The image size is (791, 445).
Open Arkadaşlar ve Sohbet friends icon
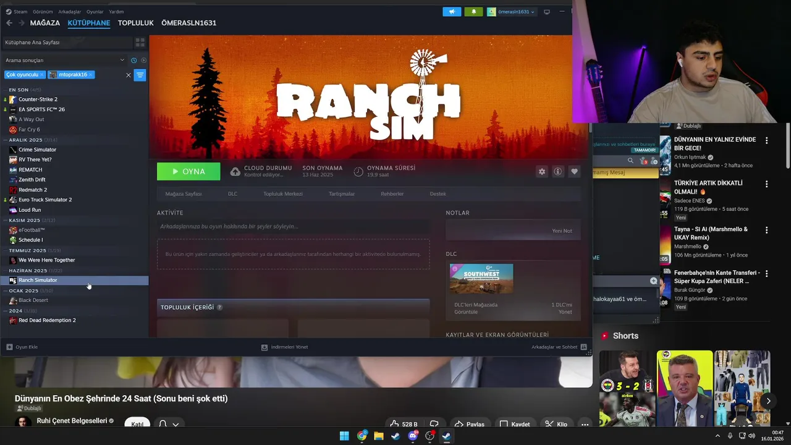[x=583, y=347]
